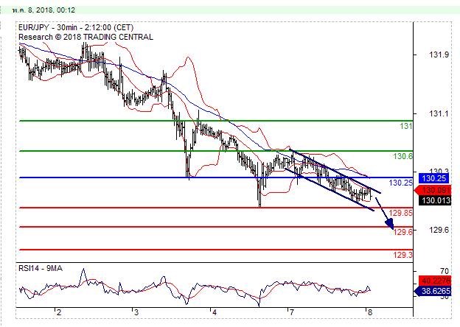Click the red 130.091 price marker
The image size is (460, 327).
point(430,189)
